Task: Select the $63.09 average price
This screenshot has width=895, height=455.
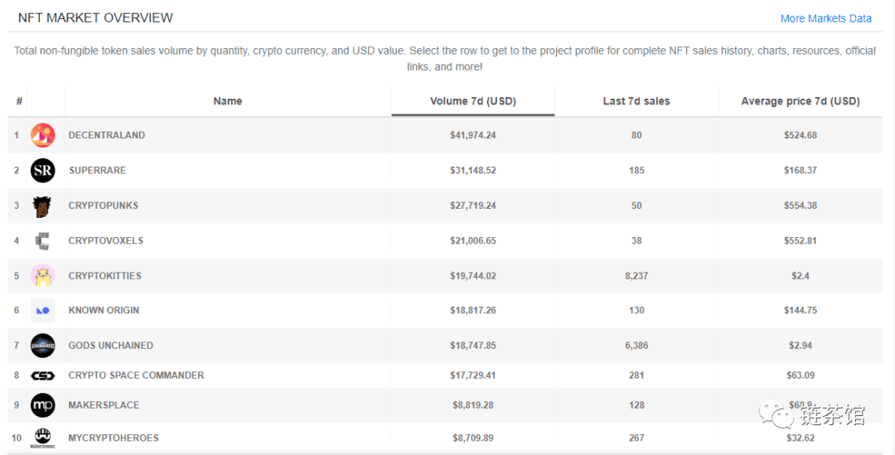Action: pyautogui.click(x=801, y=375)
